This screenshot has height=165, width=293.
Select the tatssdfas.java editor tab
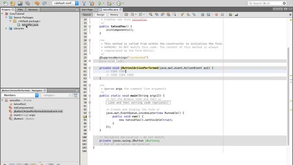click(x=110, y=10)
